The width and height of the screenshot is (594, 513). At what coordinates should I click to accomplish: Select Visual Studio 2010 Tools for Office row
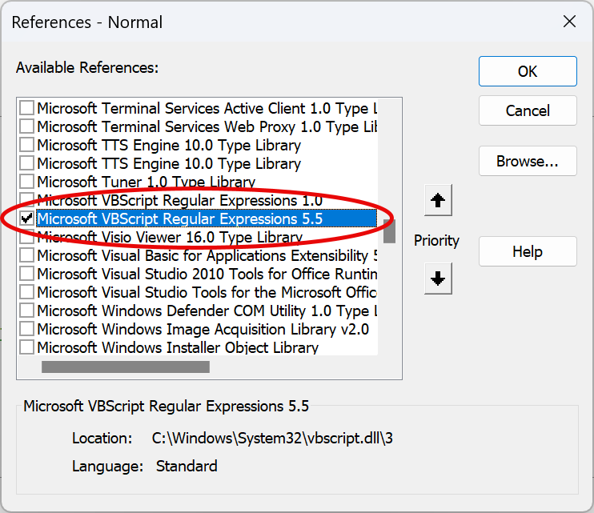coord(207,274)
